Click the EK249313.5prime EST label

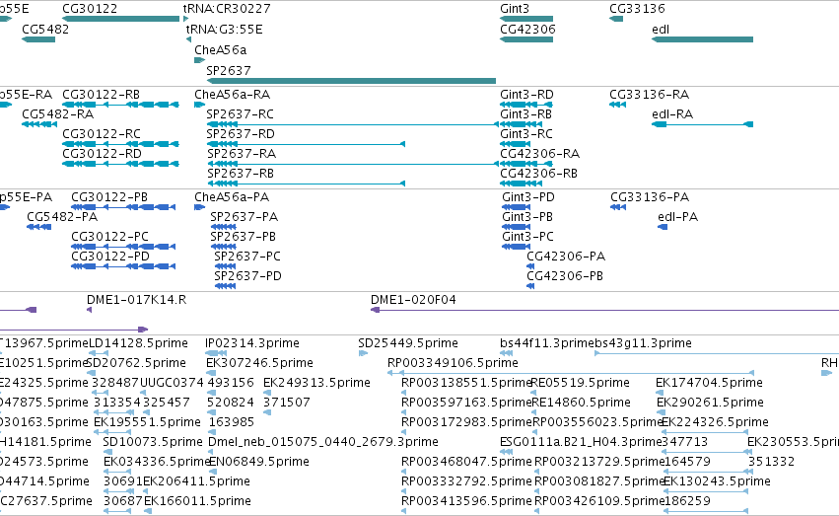[x=316, y=383]
